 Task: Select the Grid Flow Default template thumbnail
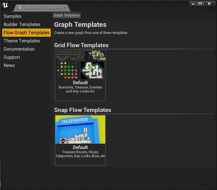(80, 65)
